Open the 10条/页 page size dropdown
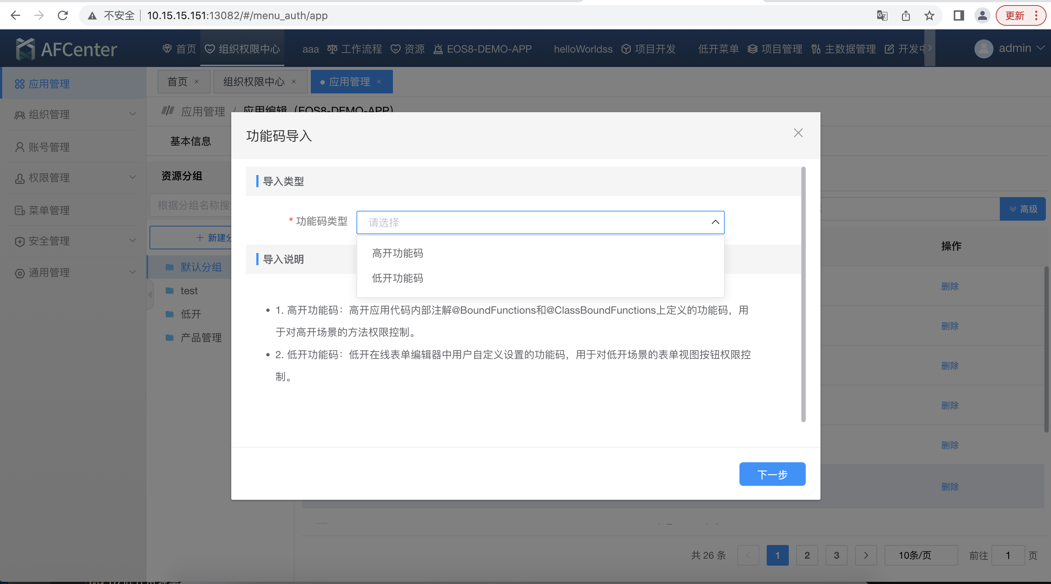Screen dimensions: 1051x584 (x=921, y=555)
